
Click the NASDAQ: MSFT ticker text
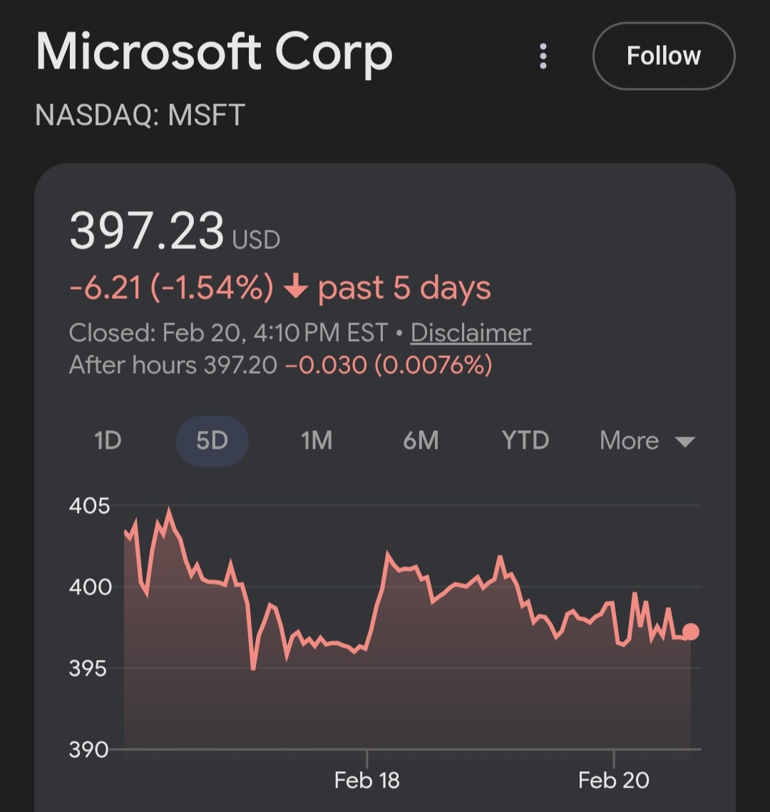[140, 115]
